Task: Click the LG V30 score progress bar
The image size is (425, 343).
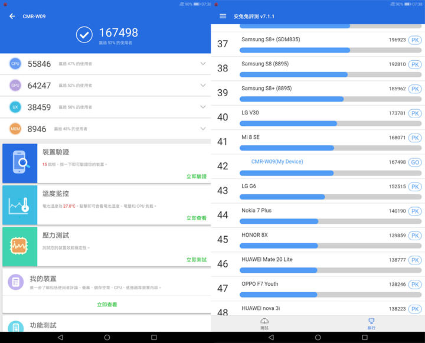Action: [321, 123]
